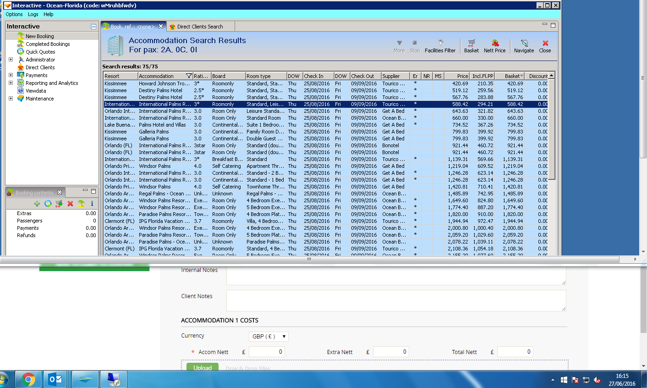
Task: Click the clock icon in Booking contents
Action: tap(48, 204)
